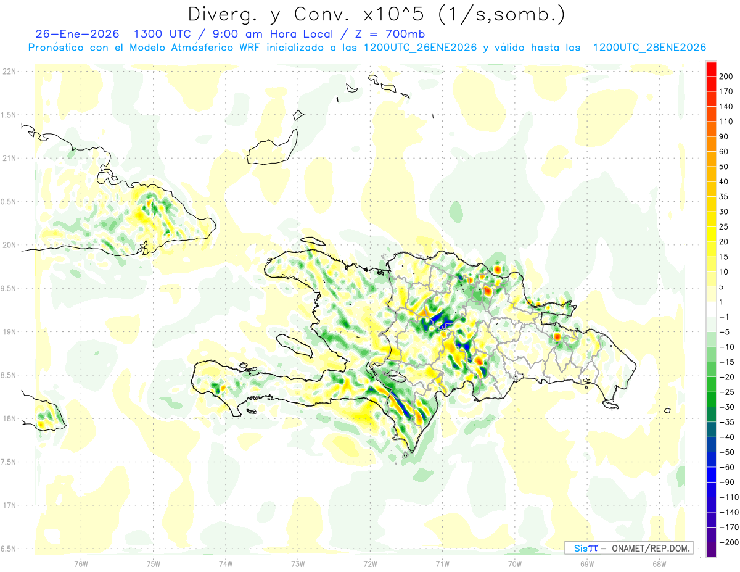Click the colorbar value "-35"

tap(726, 422)
